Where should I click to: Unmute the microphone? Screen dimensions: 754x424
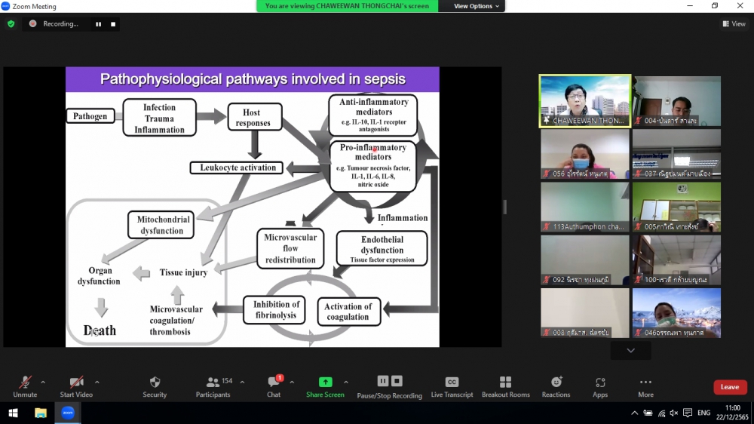(x=25, y=383)
